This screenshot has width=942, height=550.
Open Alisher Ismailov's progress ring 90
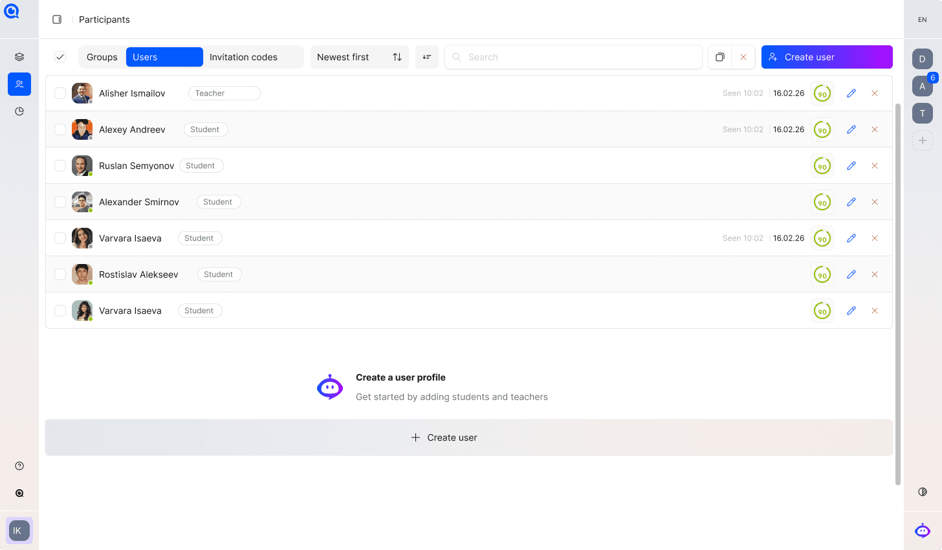[822, 93]
